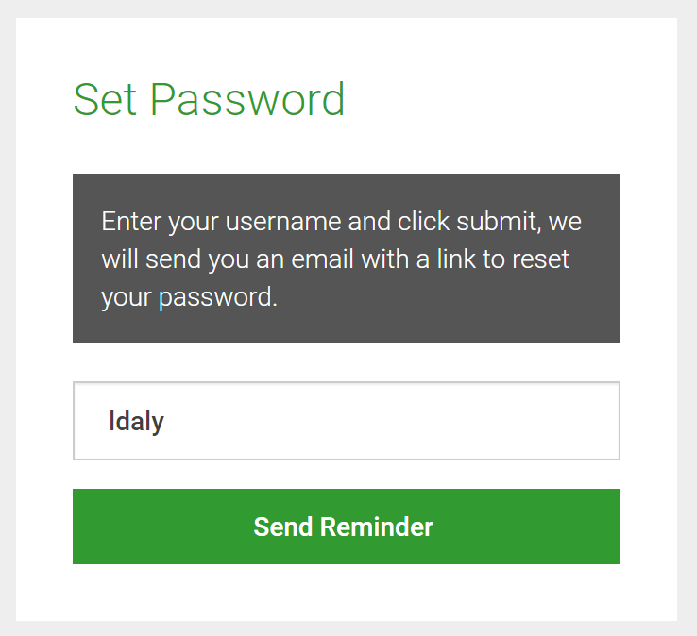Focus the username input field
Image resolution: width=697 pixels, height=636 pixels.
(x=347, y=421)
